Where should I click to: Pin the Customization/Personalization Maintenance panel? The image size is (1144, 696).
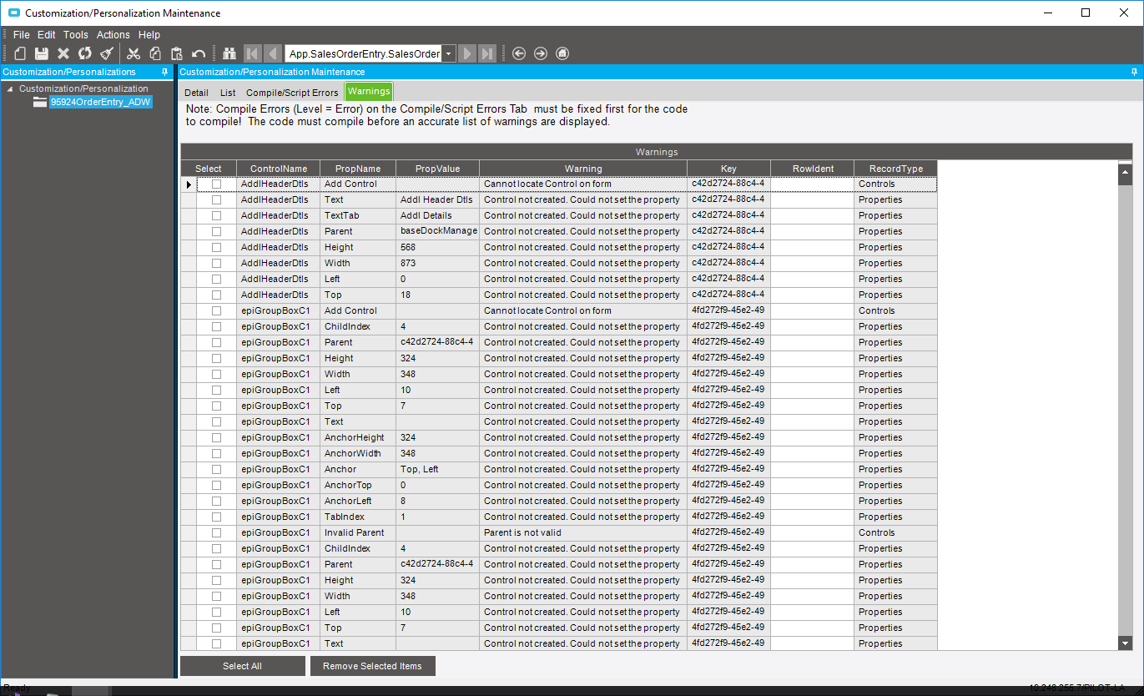coord(1134,72)
